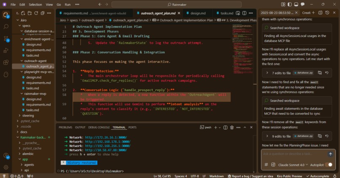
Task: Send chat message with arrow button
Action: [330, 154]
